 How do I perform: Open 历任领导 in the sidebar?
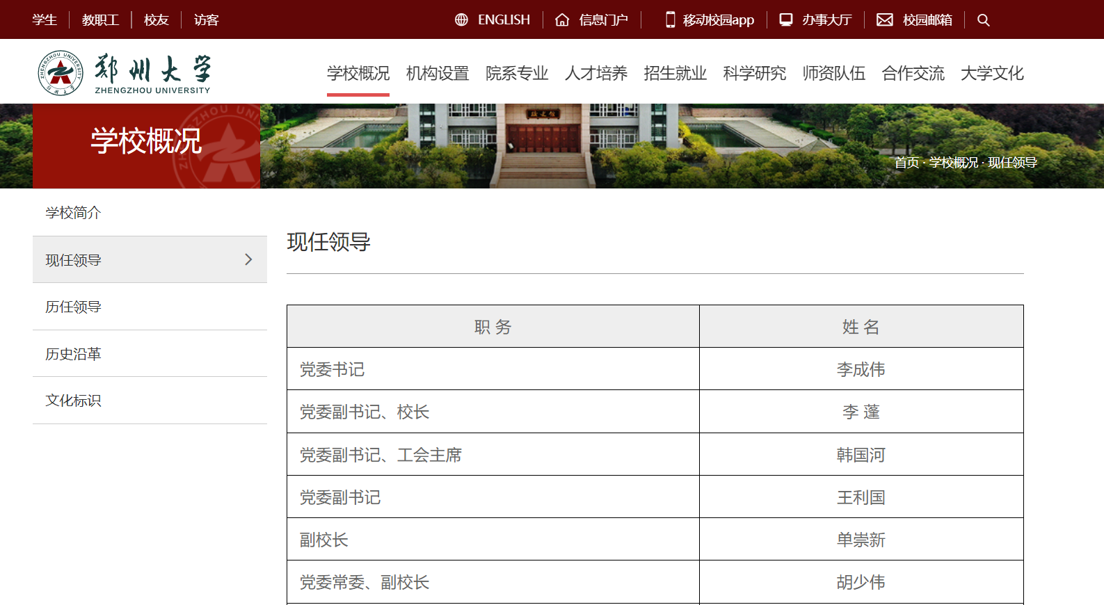pyautogui.click(x=73, y=307)
